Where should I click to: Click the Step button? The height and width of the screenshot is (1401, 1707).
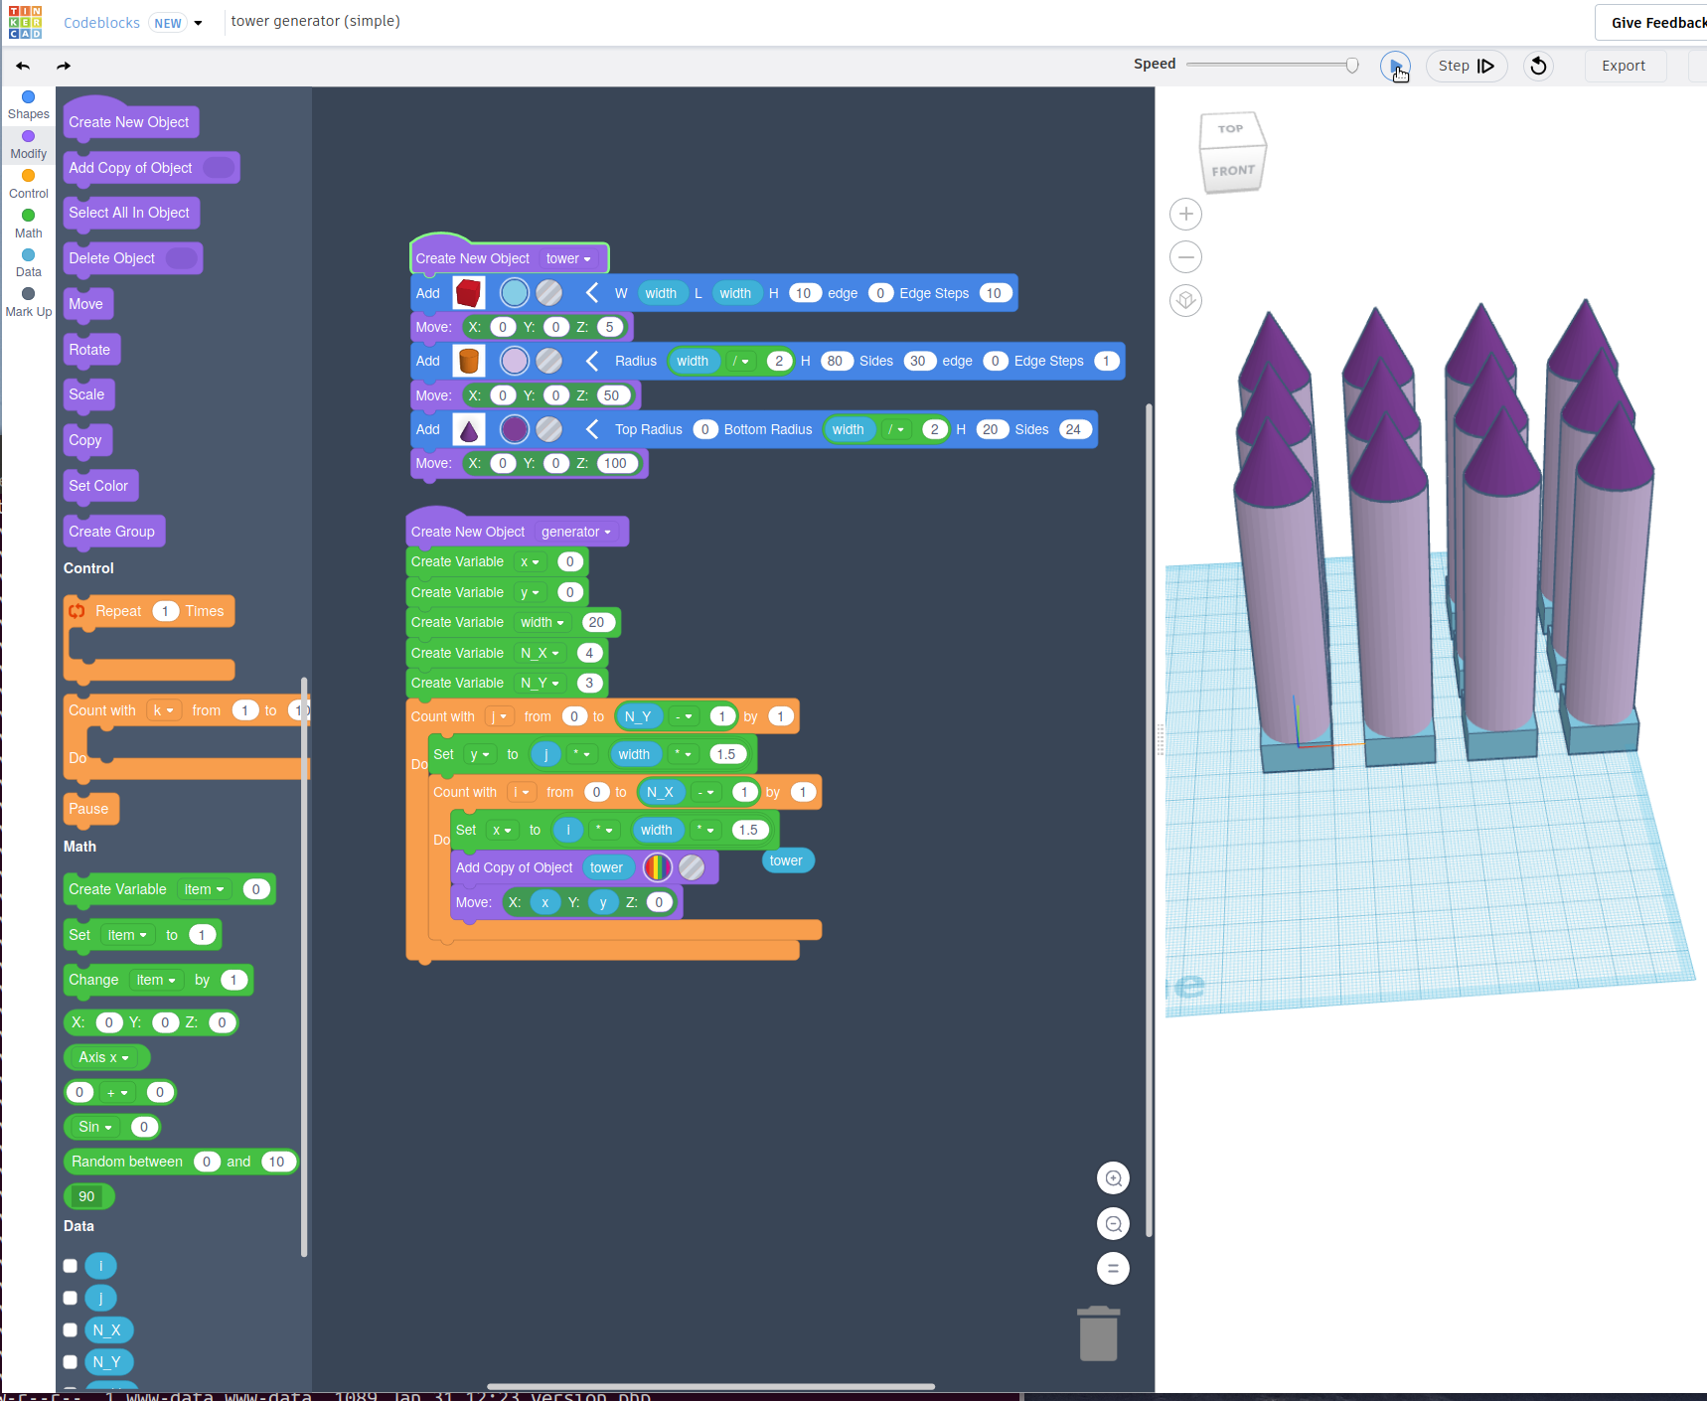point(1466,66)
